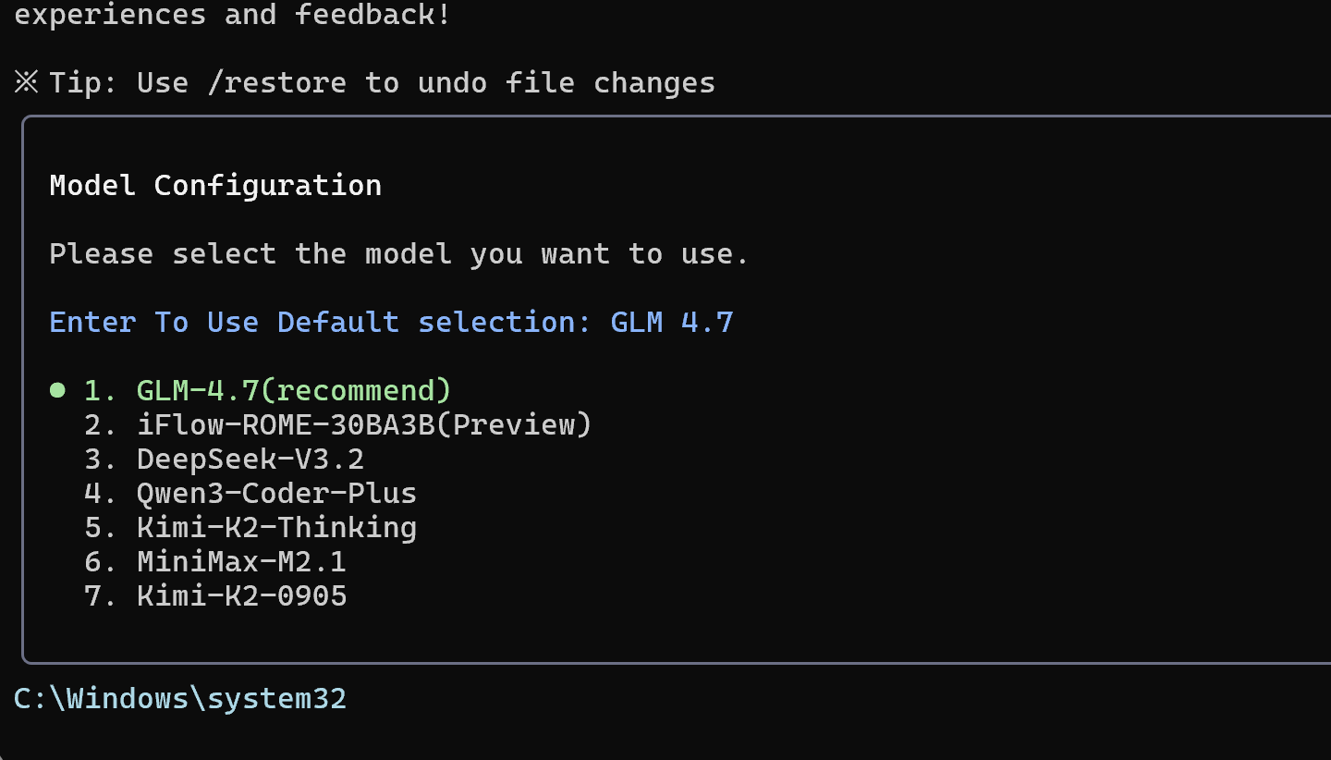Pick the DeepSeek-V3.2 model entry

pos(250,459)
